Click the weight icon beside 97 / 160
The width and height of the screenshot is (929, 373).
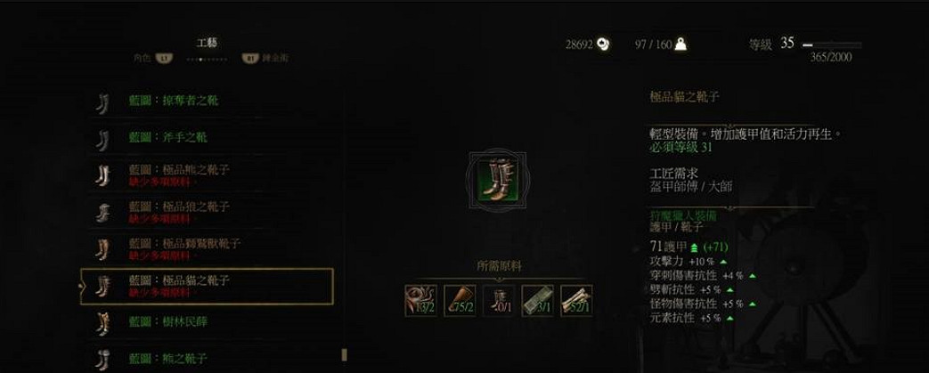[680, 45]
